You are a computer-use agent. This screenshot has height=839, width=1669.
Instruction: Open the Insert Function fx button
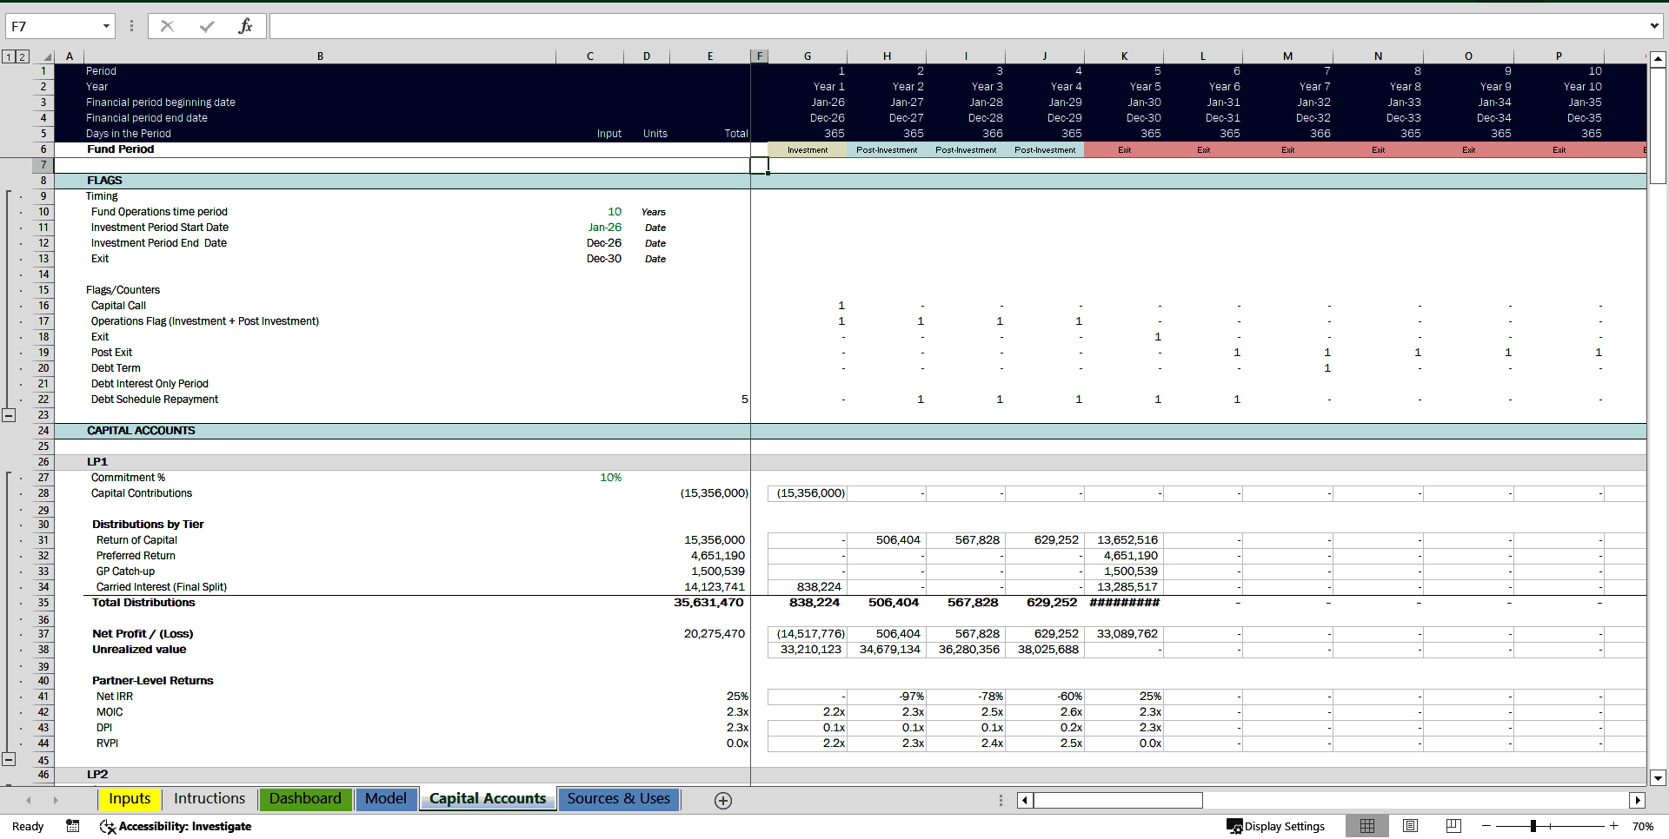[245, 26]
